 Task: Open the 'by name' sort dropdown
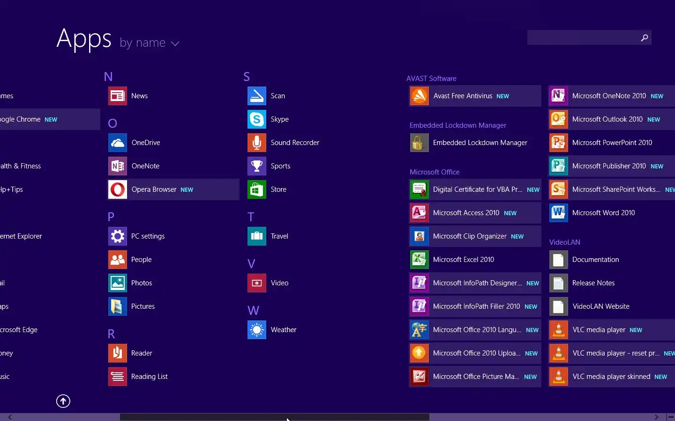[x=150, y=43]
